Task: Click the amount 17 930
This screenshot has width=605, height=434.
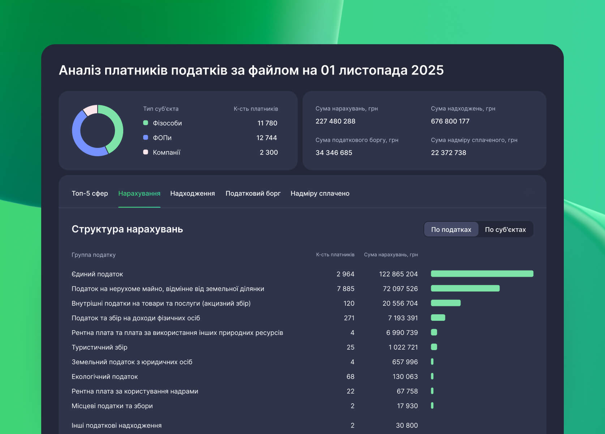Action: coord(407,406)
